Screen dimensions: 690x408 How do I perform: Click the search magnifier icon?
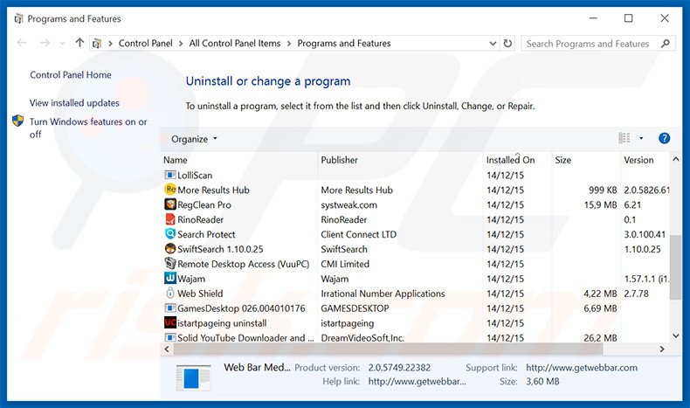coord(666,44)
